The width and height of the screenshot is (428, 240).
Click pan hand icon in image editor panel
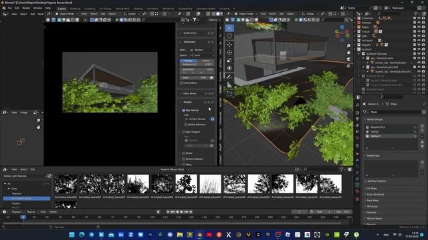point(39,127)
